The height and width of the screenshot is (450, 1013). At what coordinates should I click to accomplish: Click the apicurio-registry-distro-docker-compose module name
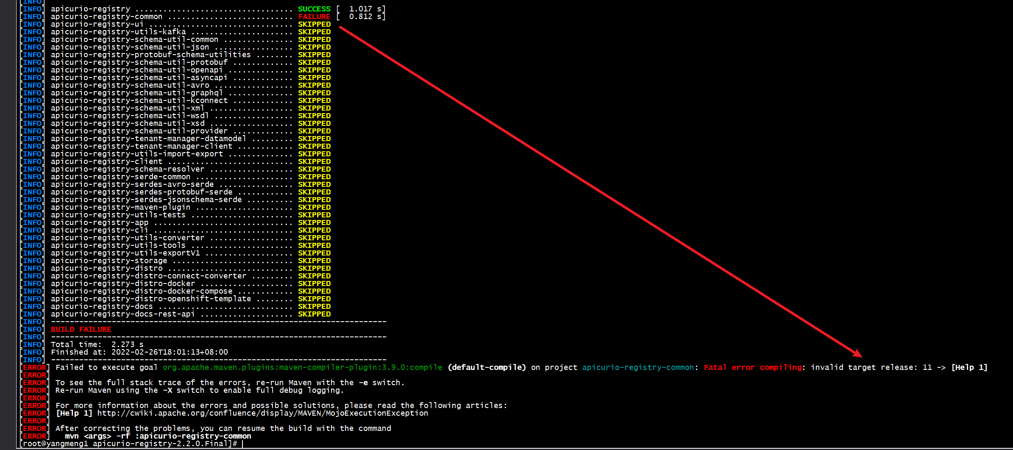point(142,291)
